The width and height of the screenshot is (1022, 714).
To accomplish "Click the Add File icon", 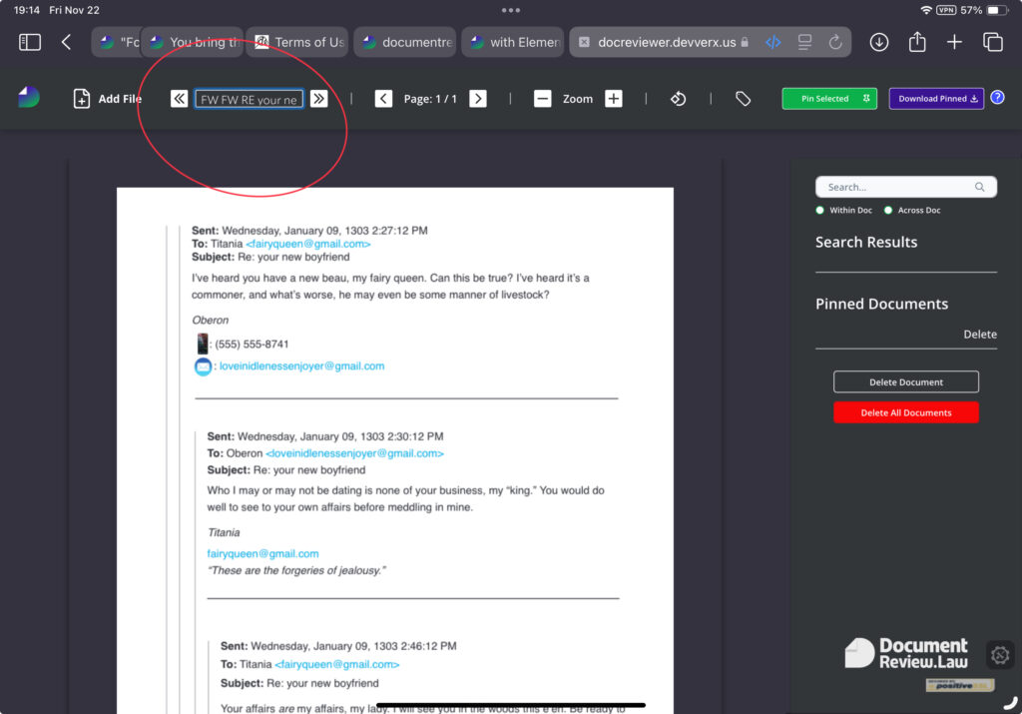I will [x=82, y=99].
